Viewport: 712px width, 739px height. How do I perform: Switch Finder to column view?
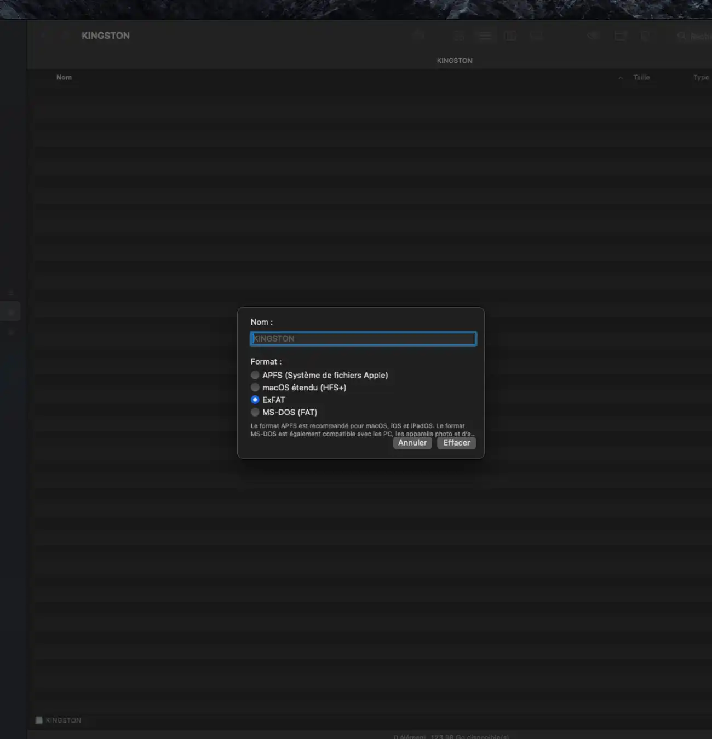point(510,36)
